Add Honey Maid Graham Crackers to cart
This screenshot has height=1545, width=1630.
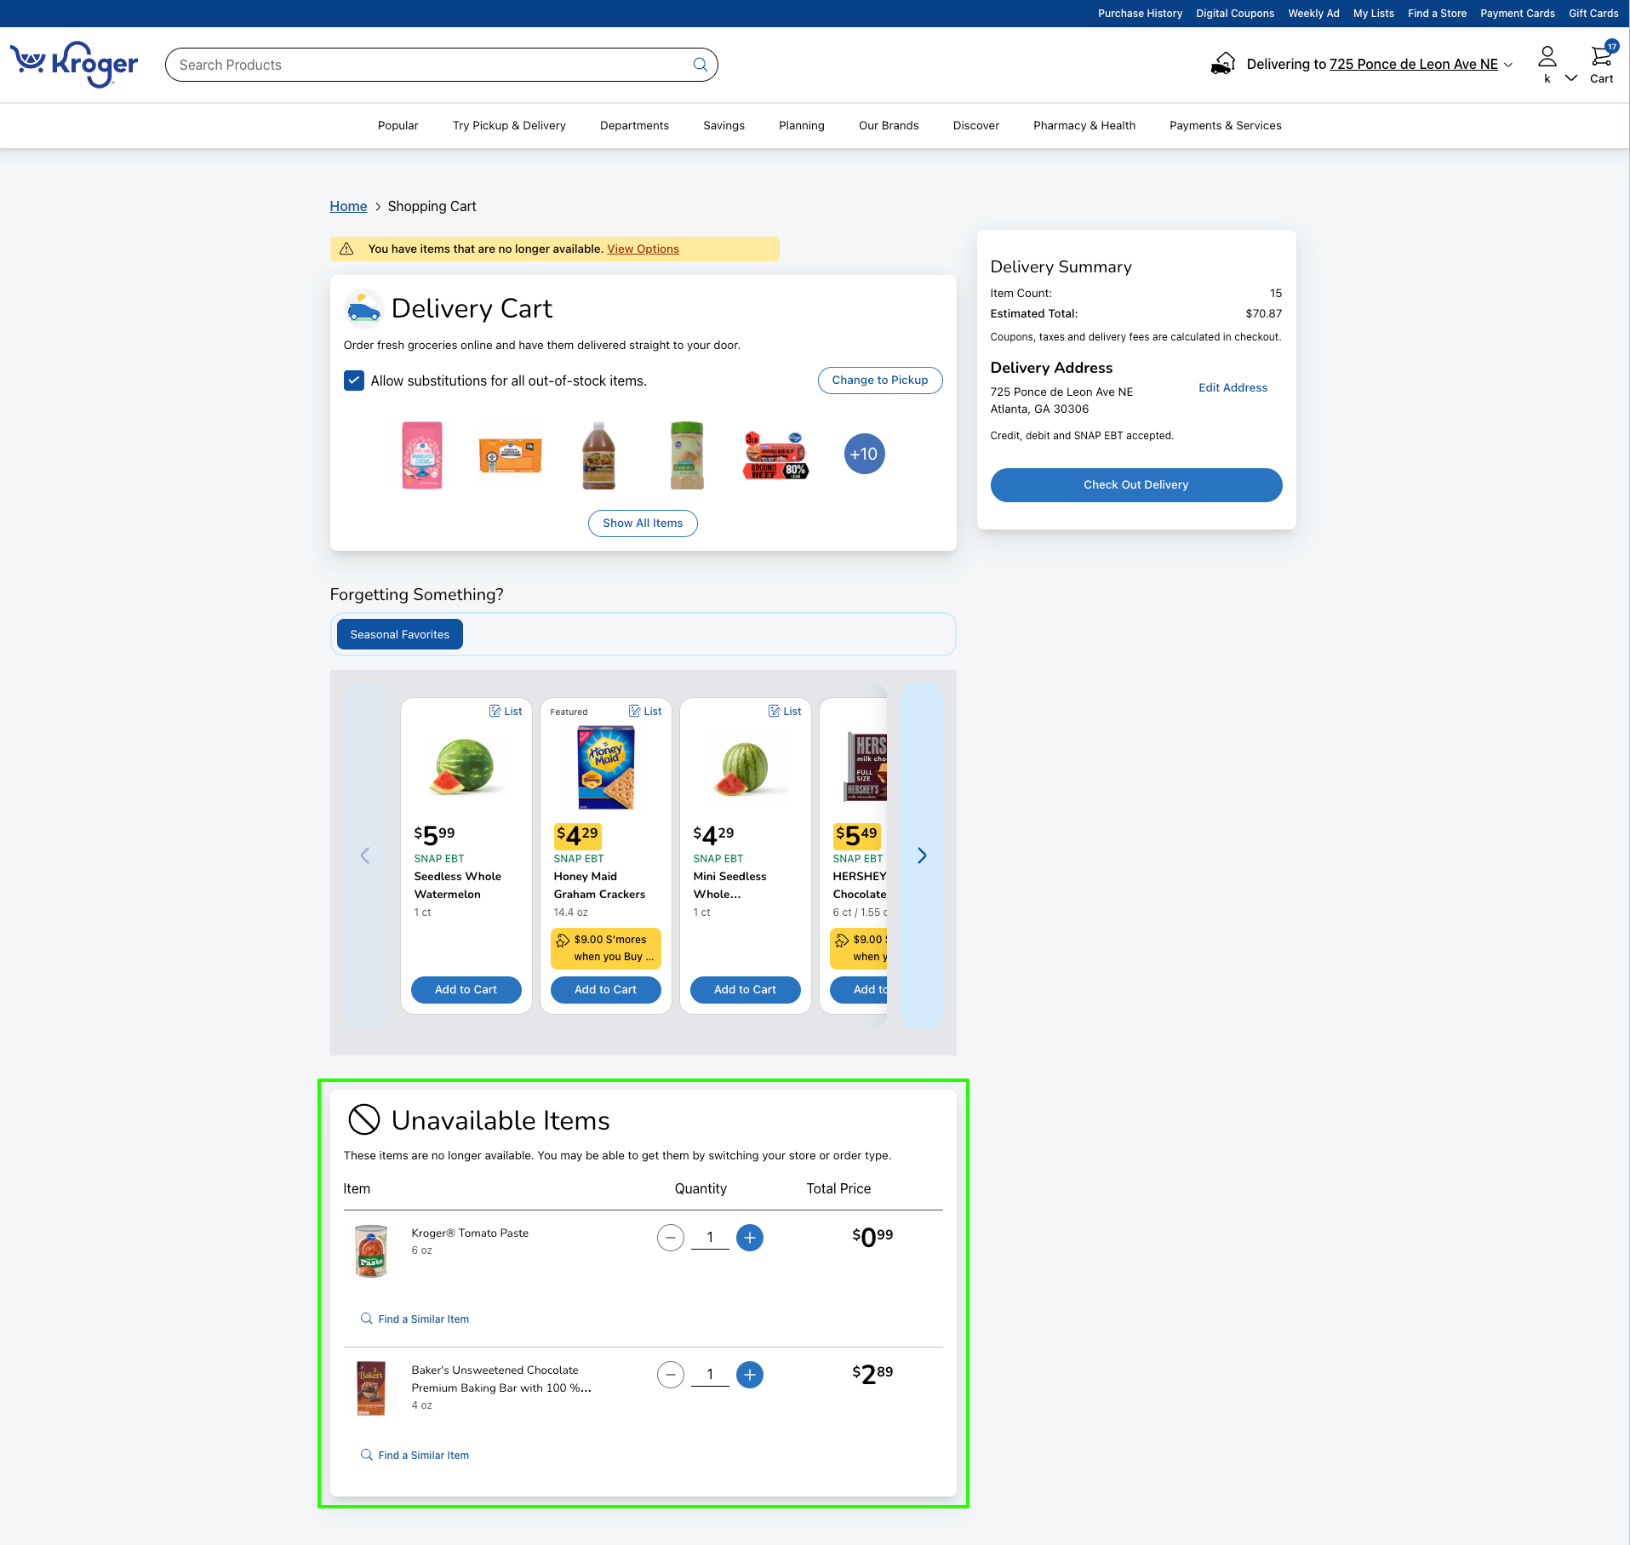point(606,990)
